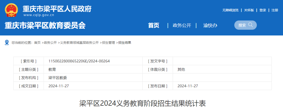Image resolution: width=283 pixels, height=111 pixels.
Task: Click the 注册 register link
Action: [275, 10]
